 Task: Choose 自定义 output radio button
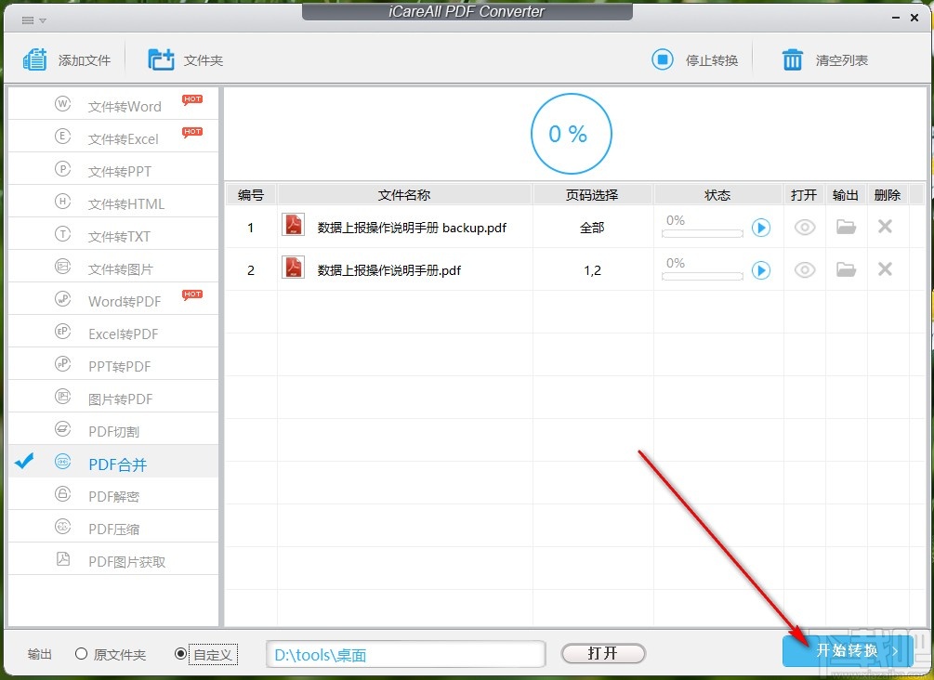(x=180, y=654)
